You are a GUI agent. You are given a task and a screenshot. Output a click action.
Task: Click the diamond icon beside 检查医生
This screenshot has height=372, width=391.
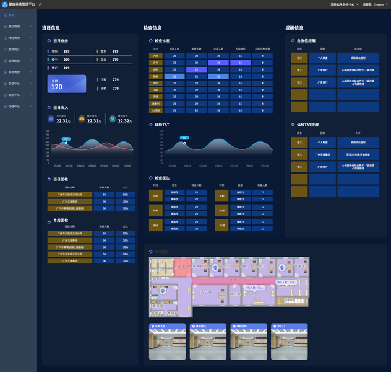pyautogui.click(x=150, y=178)
